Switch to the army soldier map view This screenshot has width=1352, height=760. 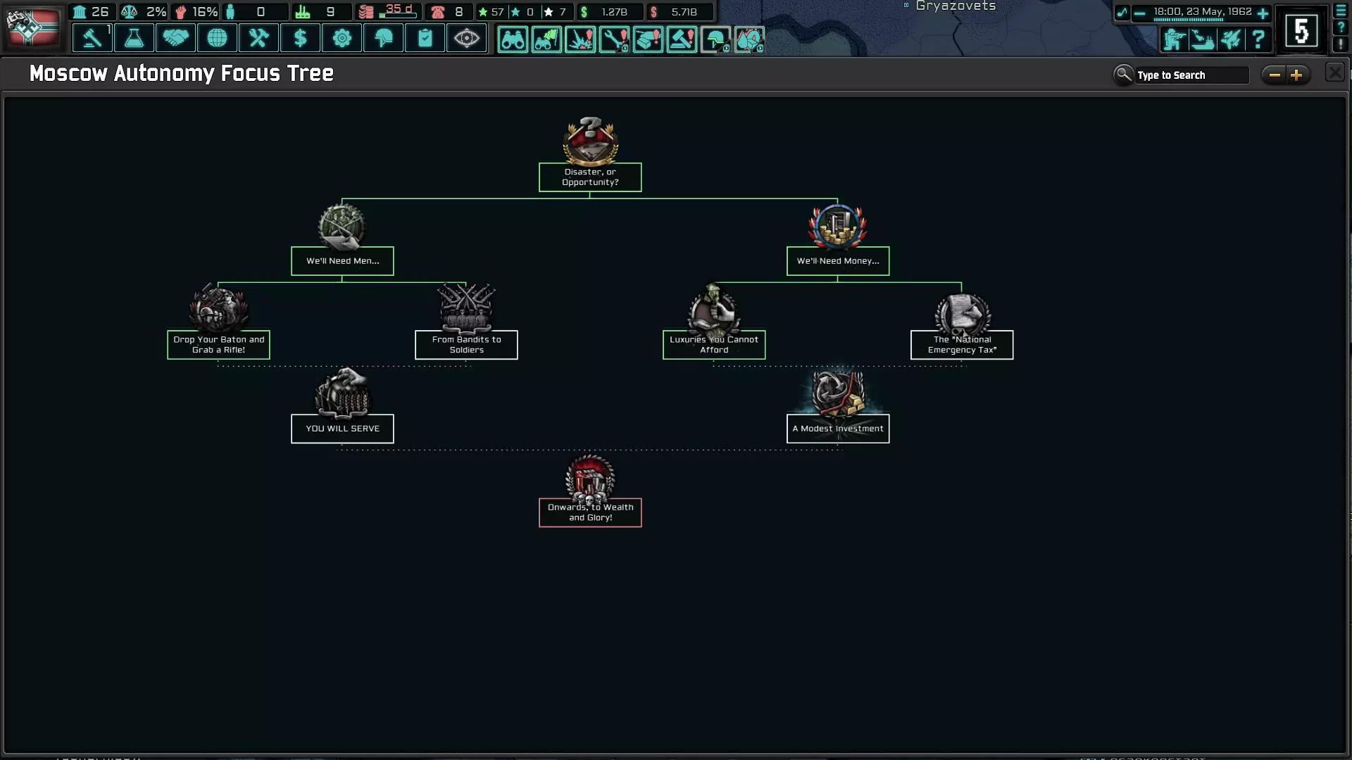point(1174,39)
